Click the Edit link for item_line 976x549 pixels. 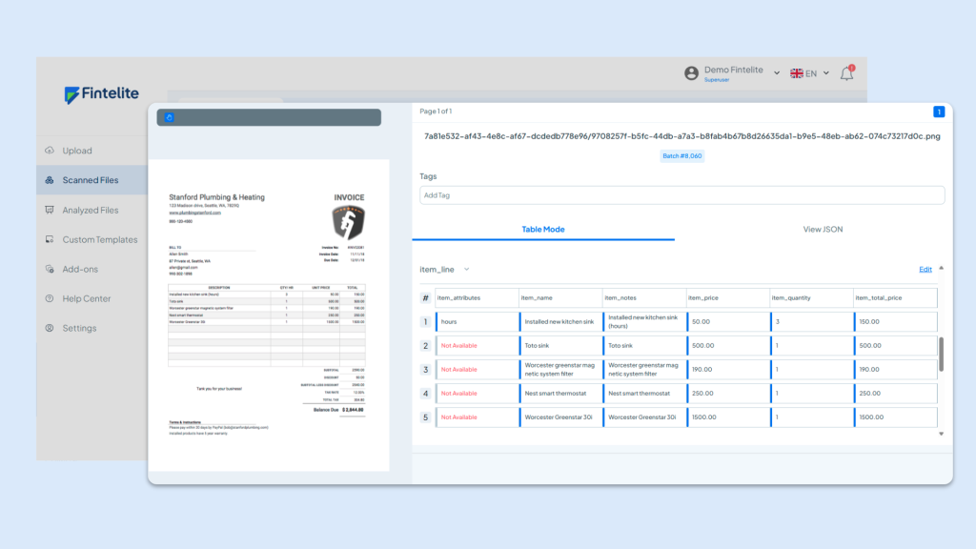[925, 270]
